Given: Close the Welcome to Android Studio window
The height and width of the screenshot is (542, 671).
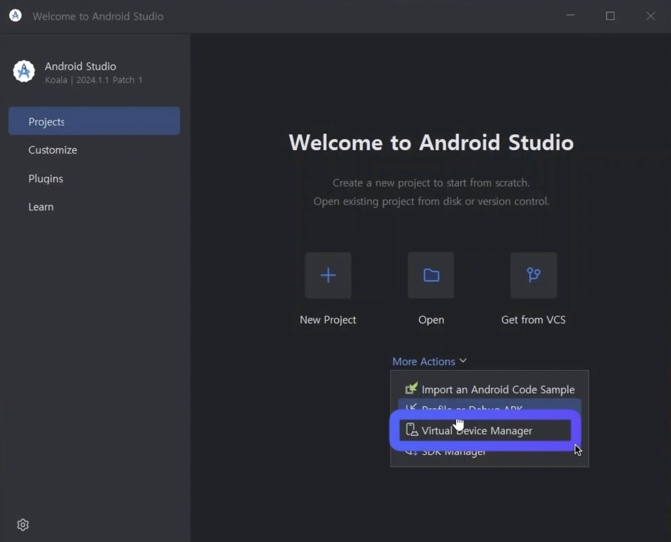Looking at the screenshot, I should tap(650, 16).
